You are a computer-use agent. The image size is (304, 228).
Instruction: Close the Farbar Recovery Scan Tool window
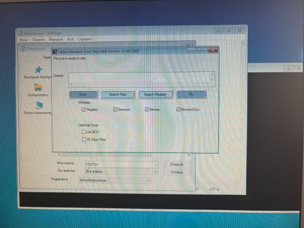click(213, 50)
